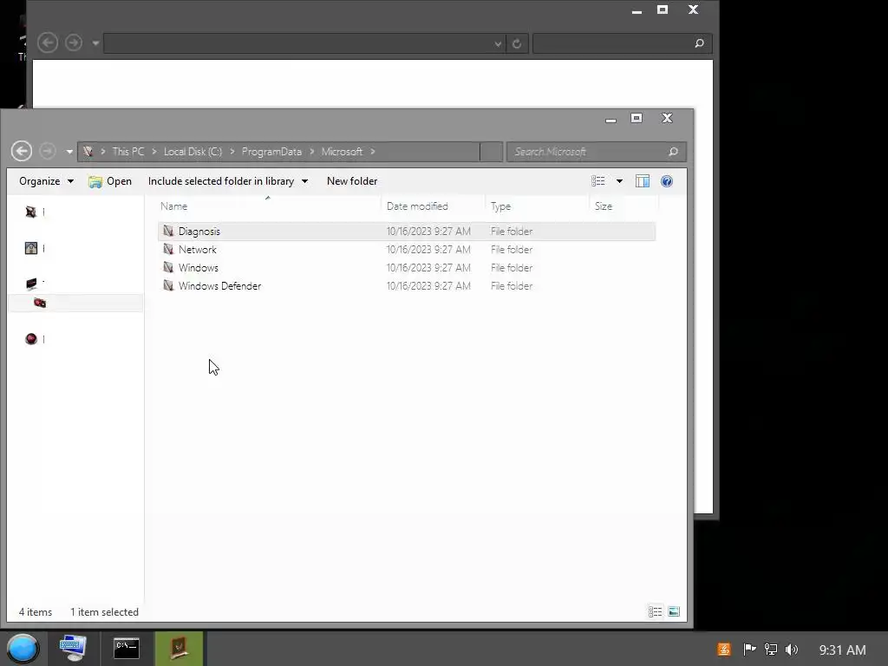Viewport: 888px width, 666px height.
Task: Select the Network folder name
Action: coord(198,249)
